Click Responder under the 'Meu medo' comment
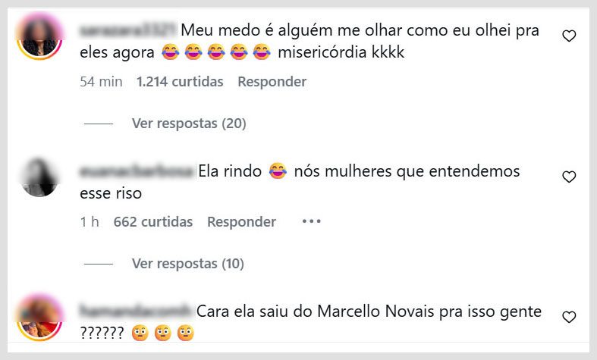Viewport: 597px width, 360px height. click(272, 82)
